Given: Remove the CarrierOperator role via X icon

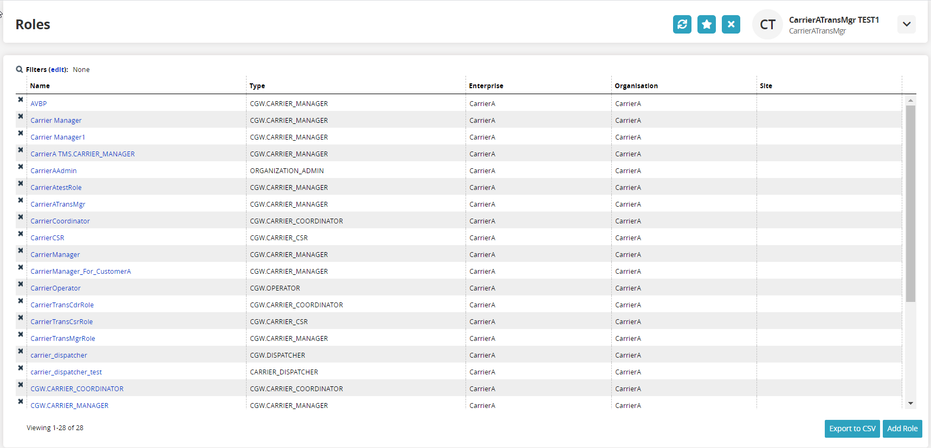Looking at the screenshot, I should [x=21, y=284].
